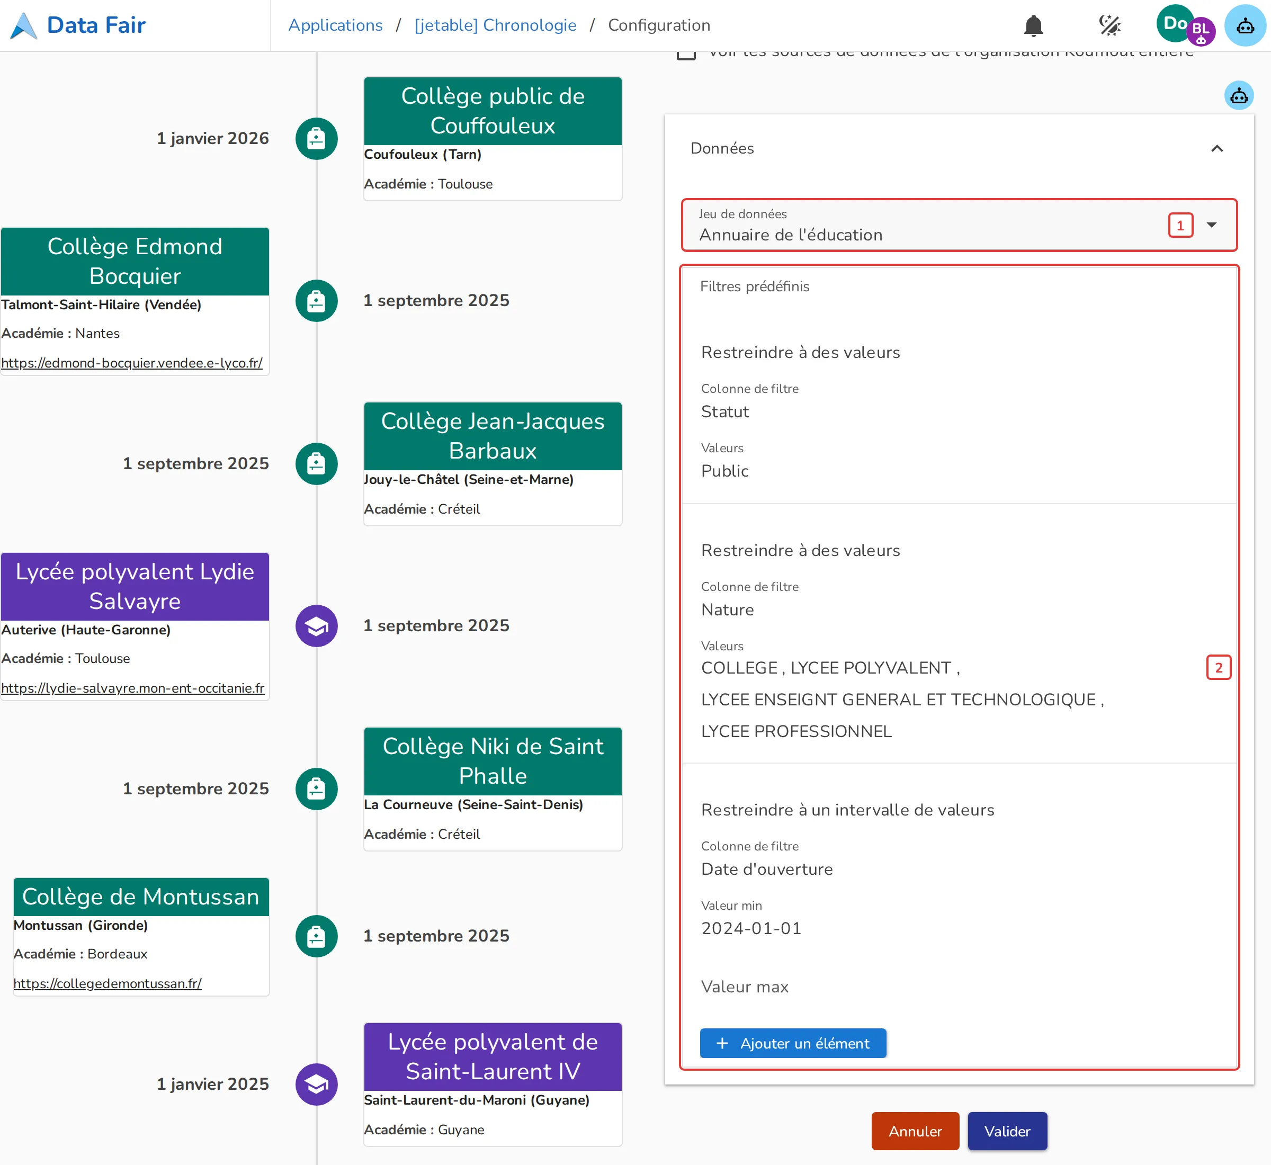Click the robot icon above Données panel
Image resolution: width=1271 pixels, height=1165 pixels.
(1239, 96)
